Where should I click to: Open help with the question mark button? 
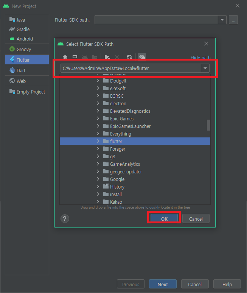pos(65,218)
